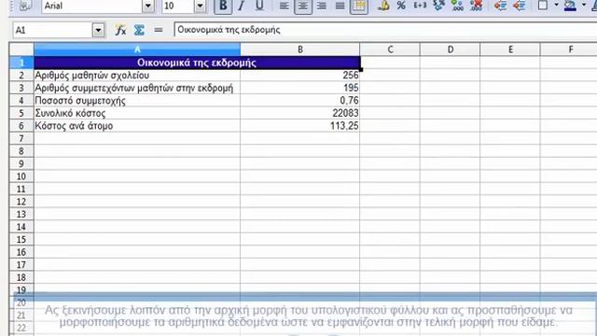Select cell 'Αριθμός μαθητών σχολείου'
Image resolution: width=597 pixels, height=336 pixels.
(137, 75)
